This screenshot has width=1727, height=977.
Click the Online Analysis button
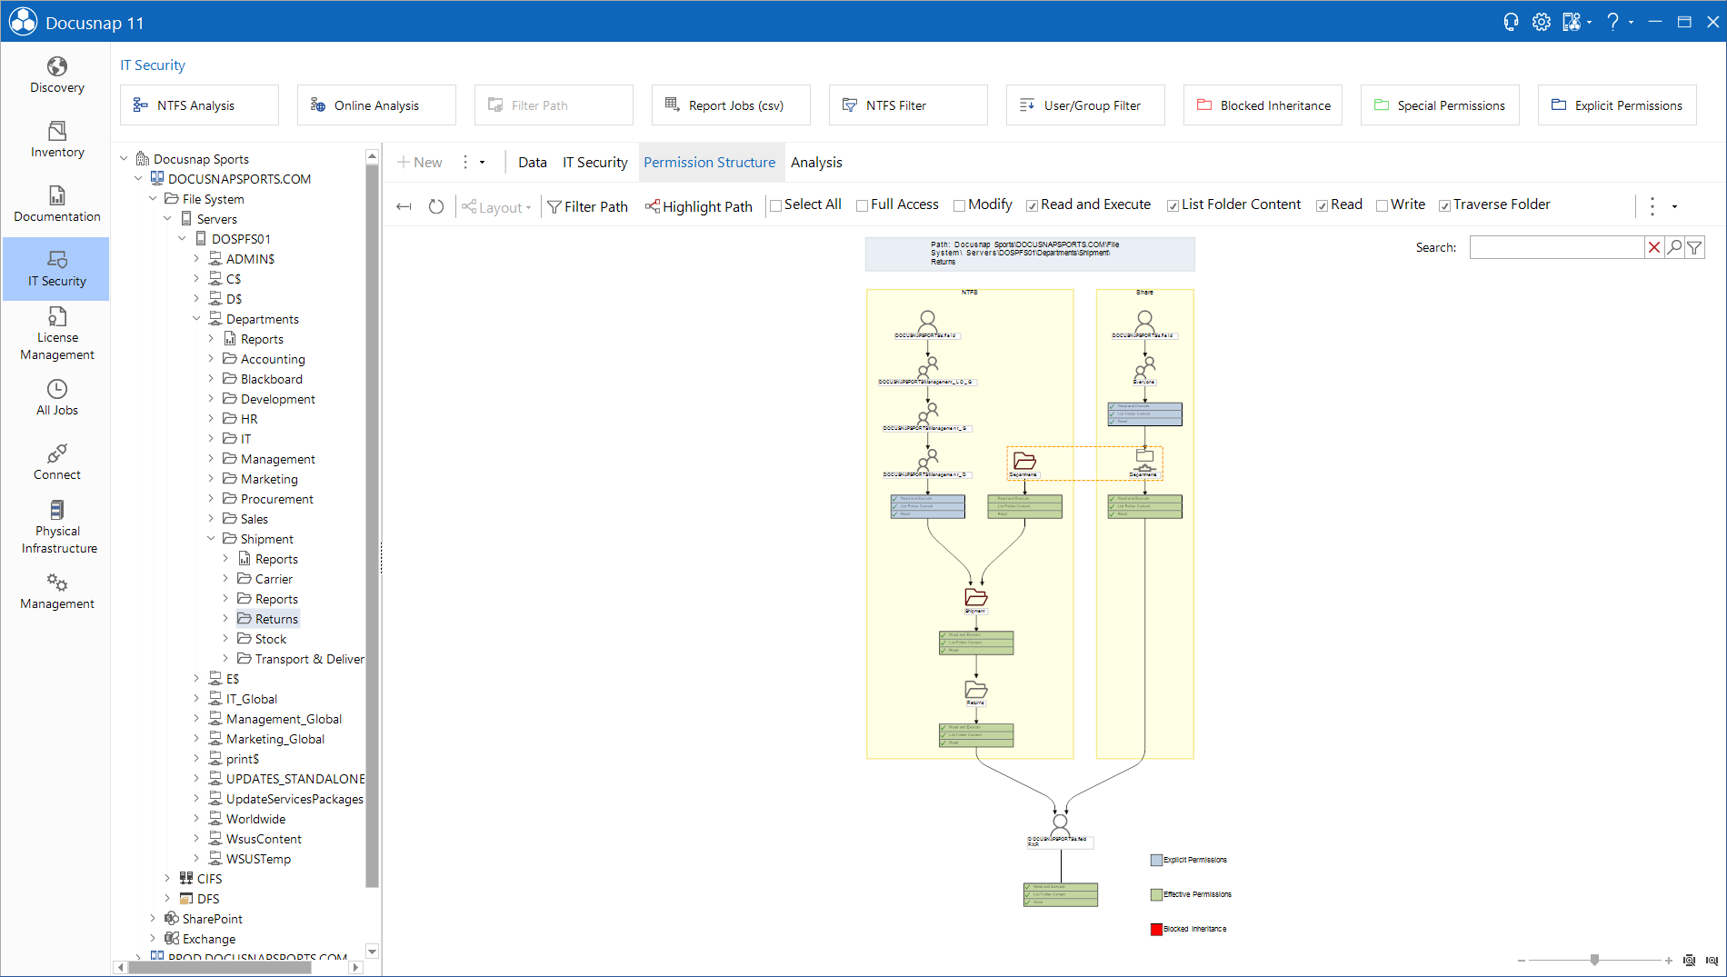tap(376, 105)
